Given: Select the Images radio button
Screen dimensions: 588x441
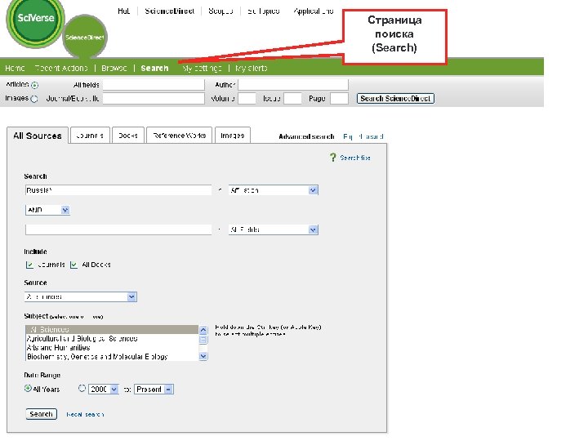Looking at the screenshot, I should 34,99.
